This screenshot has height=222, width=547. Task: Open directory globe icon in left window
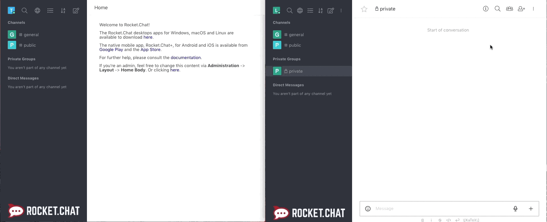tap(37, 11)
